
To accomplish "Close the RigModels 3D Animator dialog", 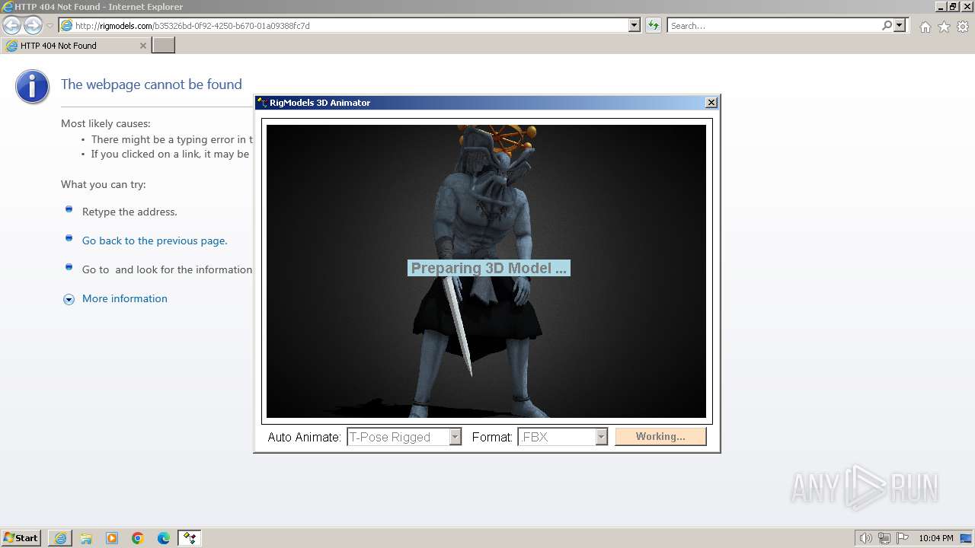I will click(x=711, y=103).
